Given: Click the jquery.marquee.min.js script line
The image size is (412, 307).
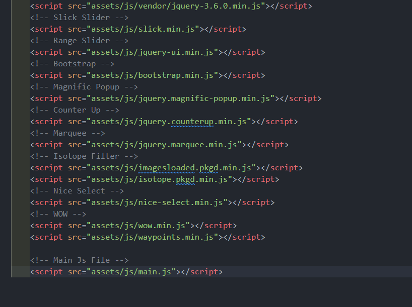Looking at the screenshot, I should (x=160, y=144).
